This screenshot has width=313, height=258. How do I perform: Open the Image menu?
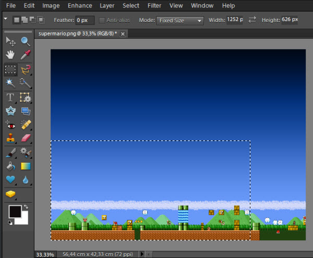(51, 6)
